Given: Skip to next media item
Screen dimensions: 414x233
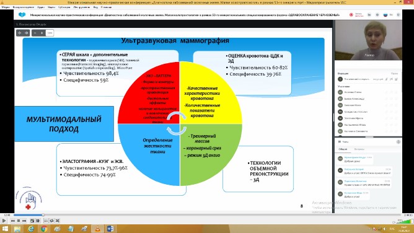Looking at the screenshot, I should coord(24,221).
